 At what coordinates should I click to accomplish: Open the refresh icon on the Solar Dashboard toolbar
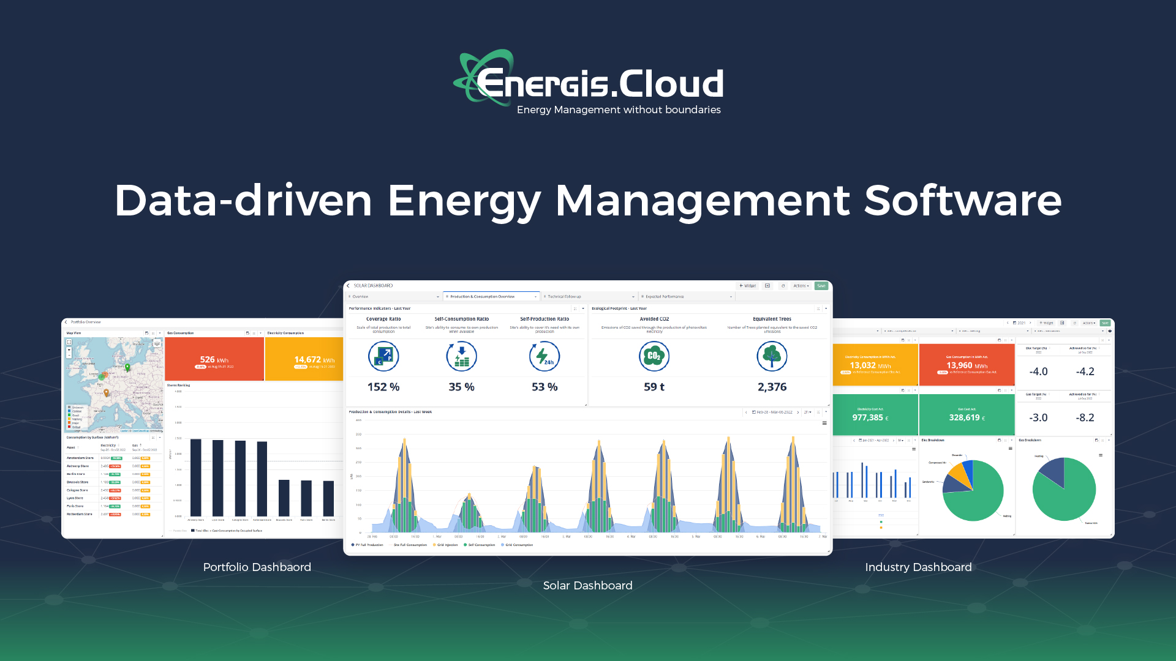click(x=783, y=286)
